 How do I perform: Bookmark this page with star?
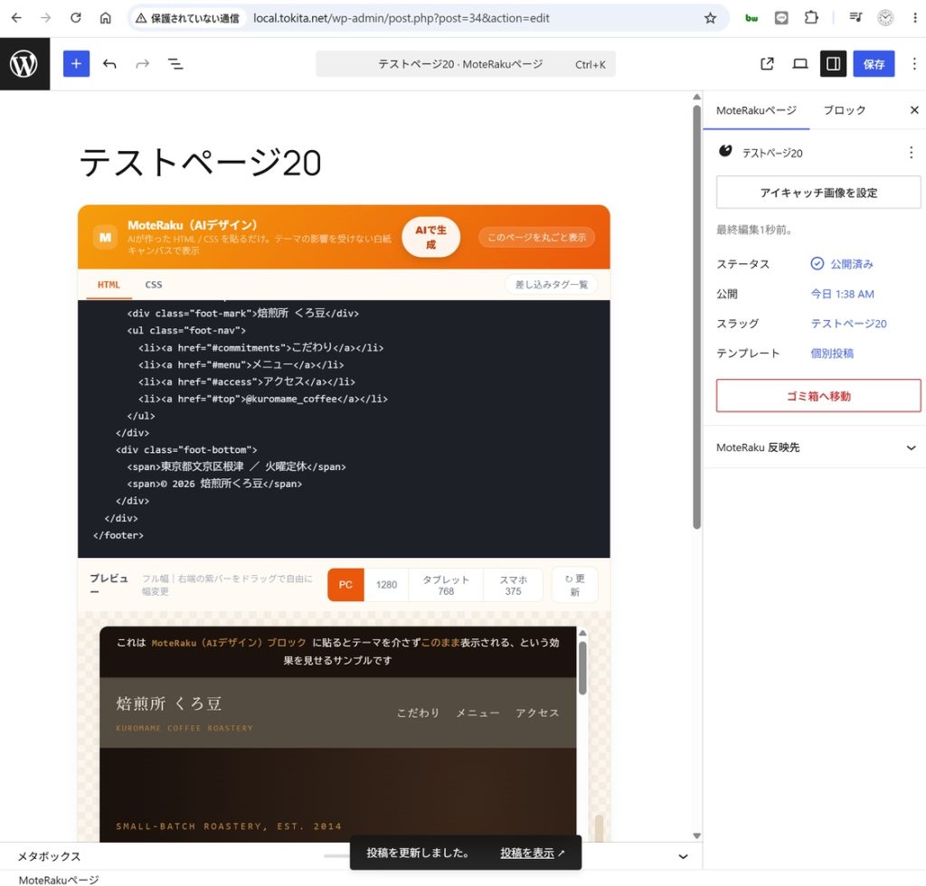click(711, 18)
